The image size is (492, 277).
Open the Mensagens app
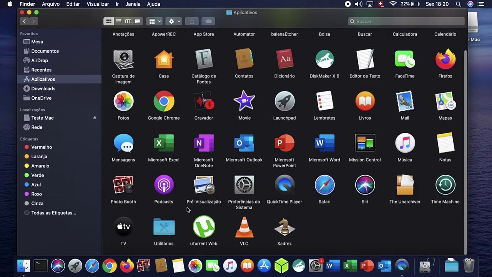[123, 144]
